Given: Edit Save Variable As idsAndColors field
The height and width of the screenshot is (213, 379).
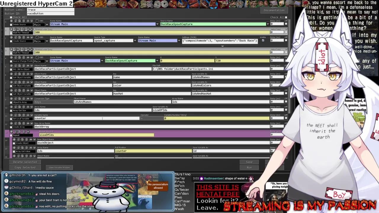Looking at the screenshot, I should (x=231, y=85).
